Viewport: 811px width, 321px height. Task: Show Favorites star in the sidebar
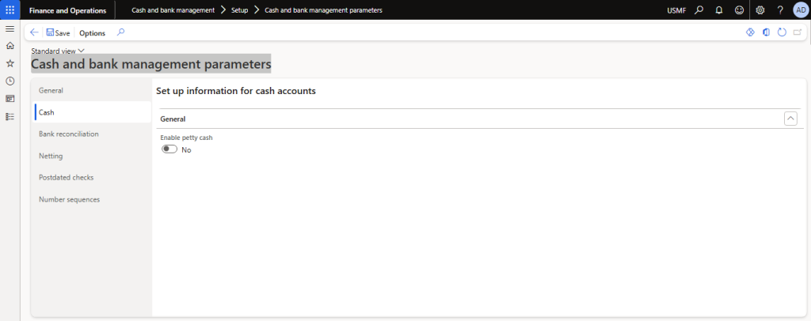10,63
